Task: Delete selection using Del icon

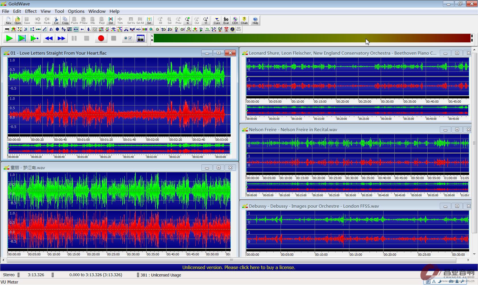Action: click(111, 20)
